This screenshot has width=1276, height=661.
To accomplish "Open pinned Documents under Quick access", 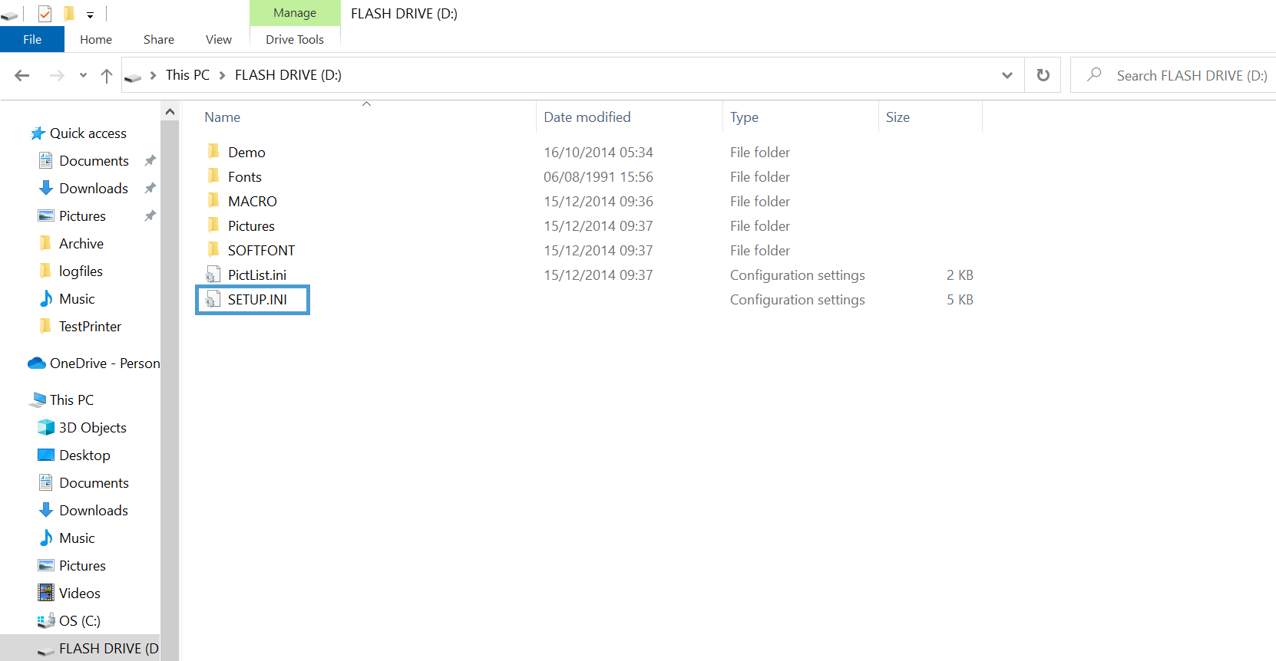I will point(94,161).
